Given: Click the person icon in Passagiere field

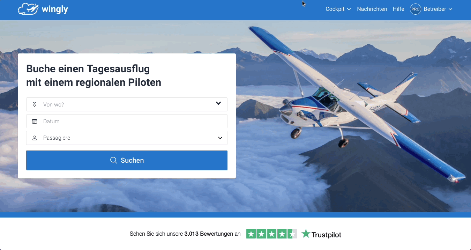Looking at the screenshot, I should point(35,138).
